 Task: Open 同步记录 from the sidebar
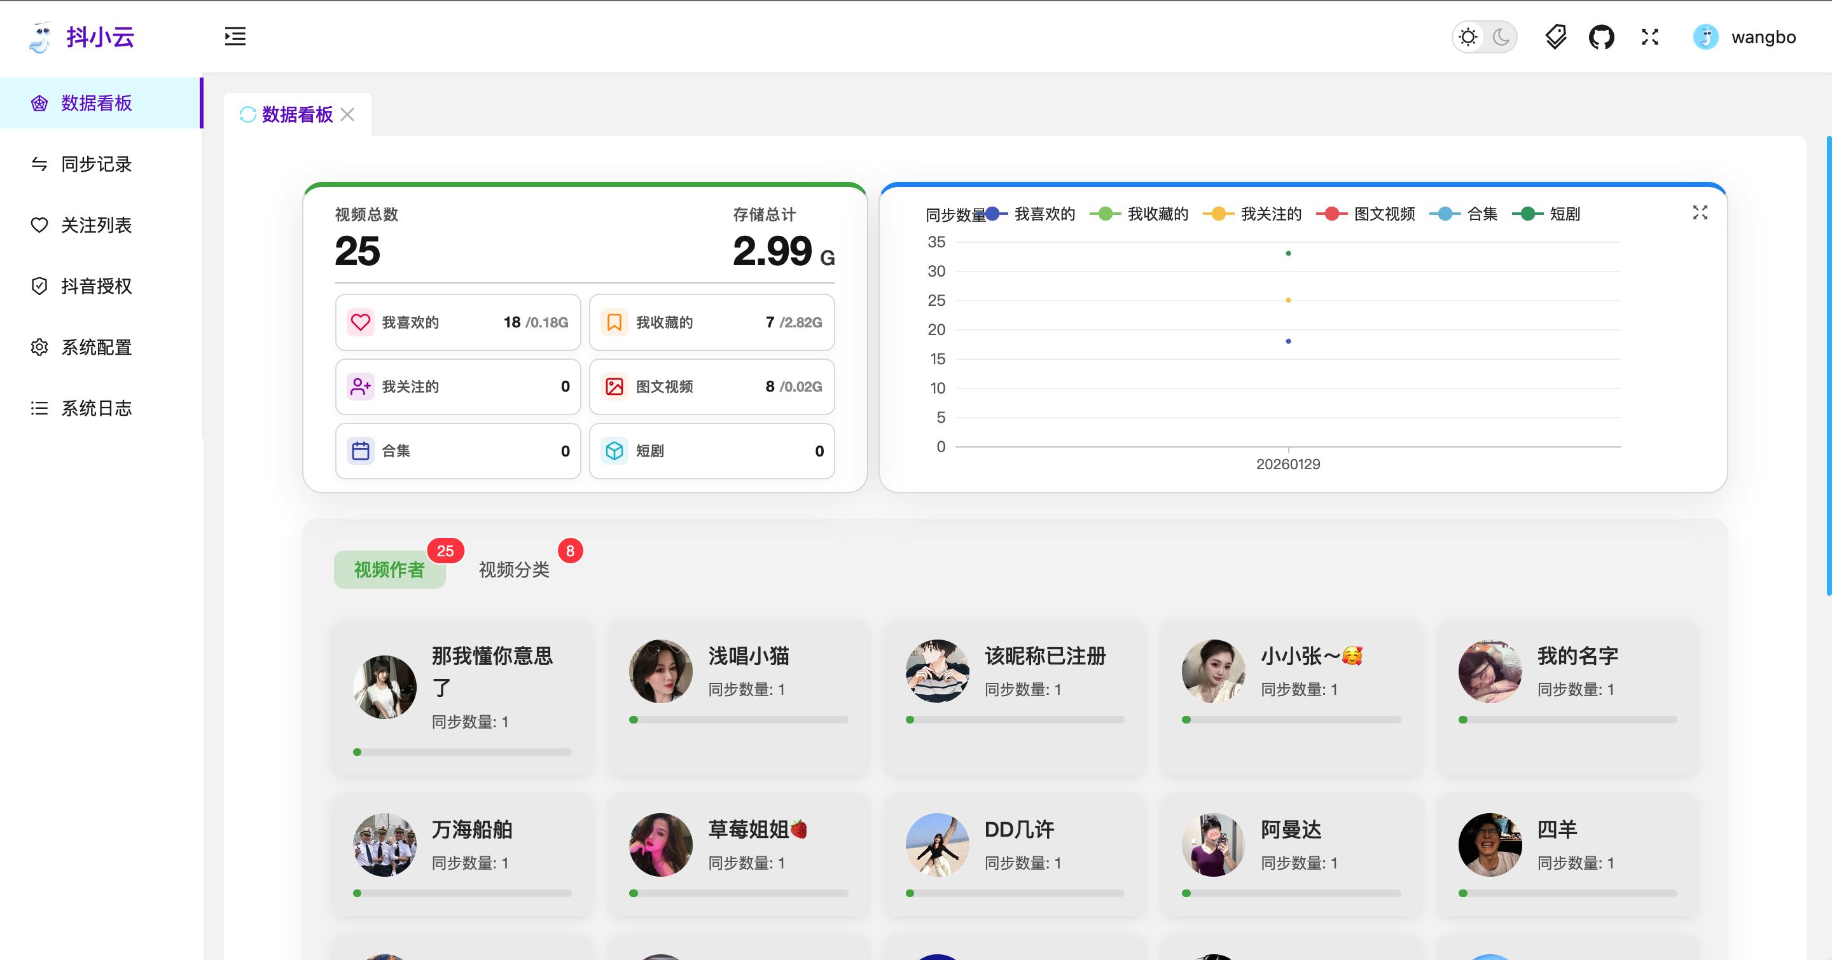tap(95, 164)
